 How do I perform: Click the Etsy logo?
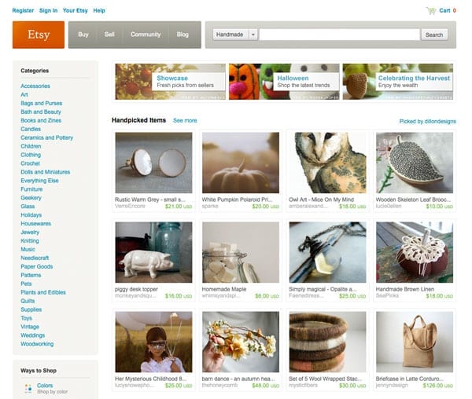tap(39, 35)
